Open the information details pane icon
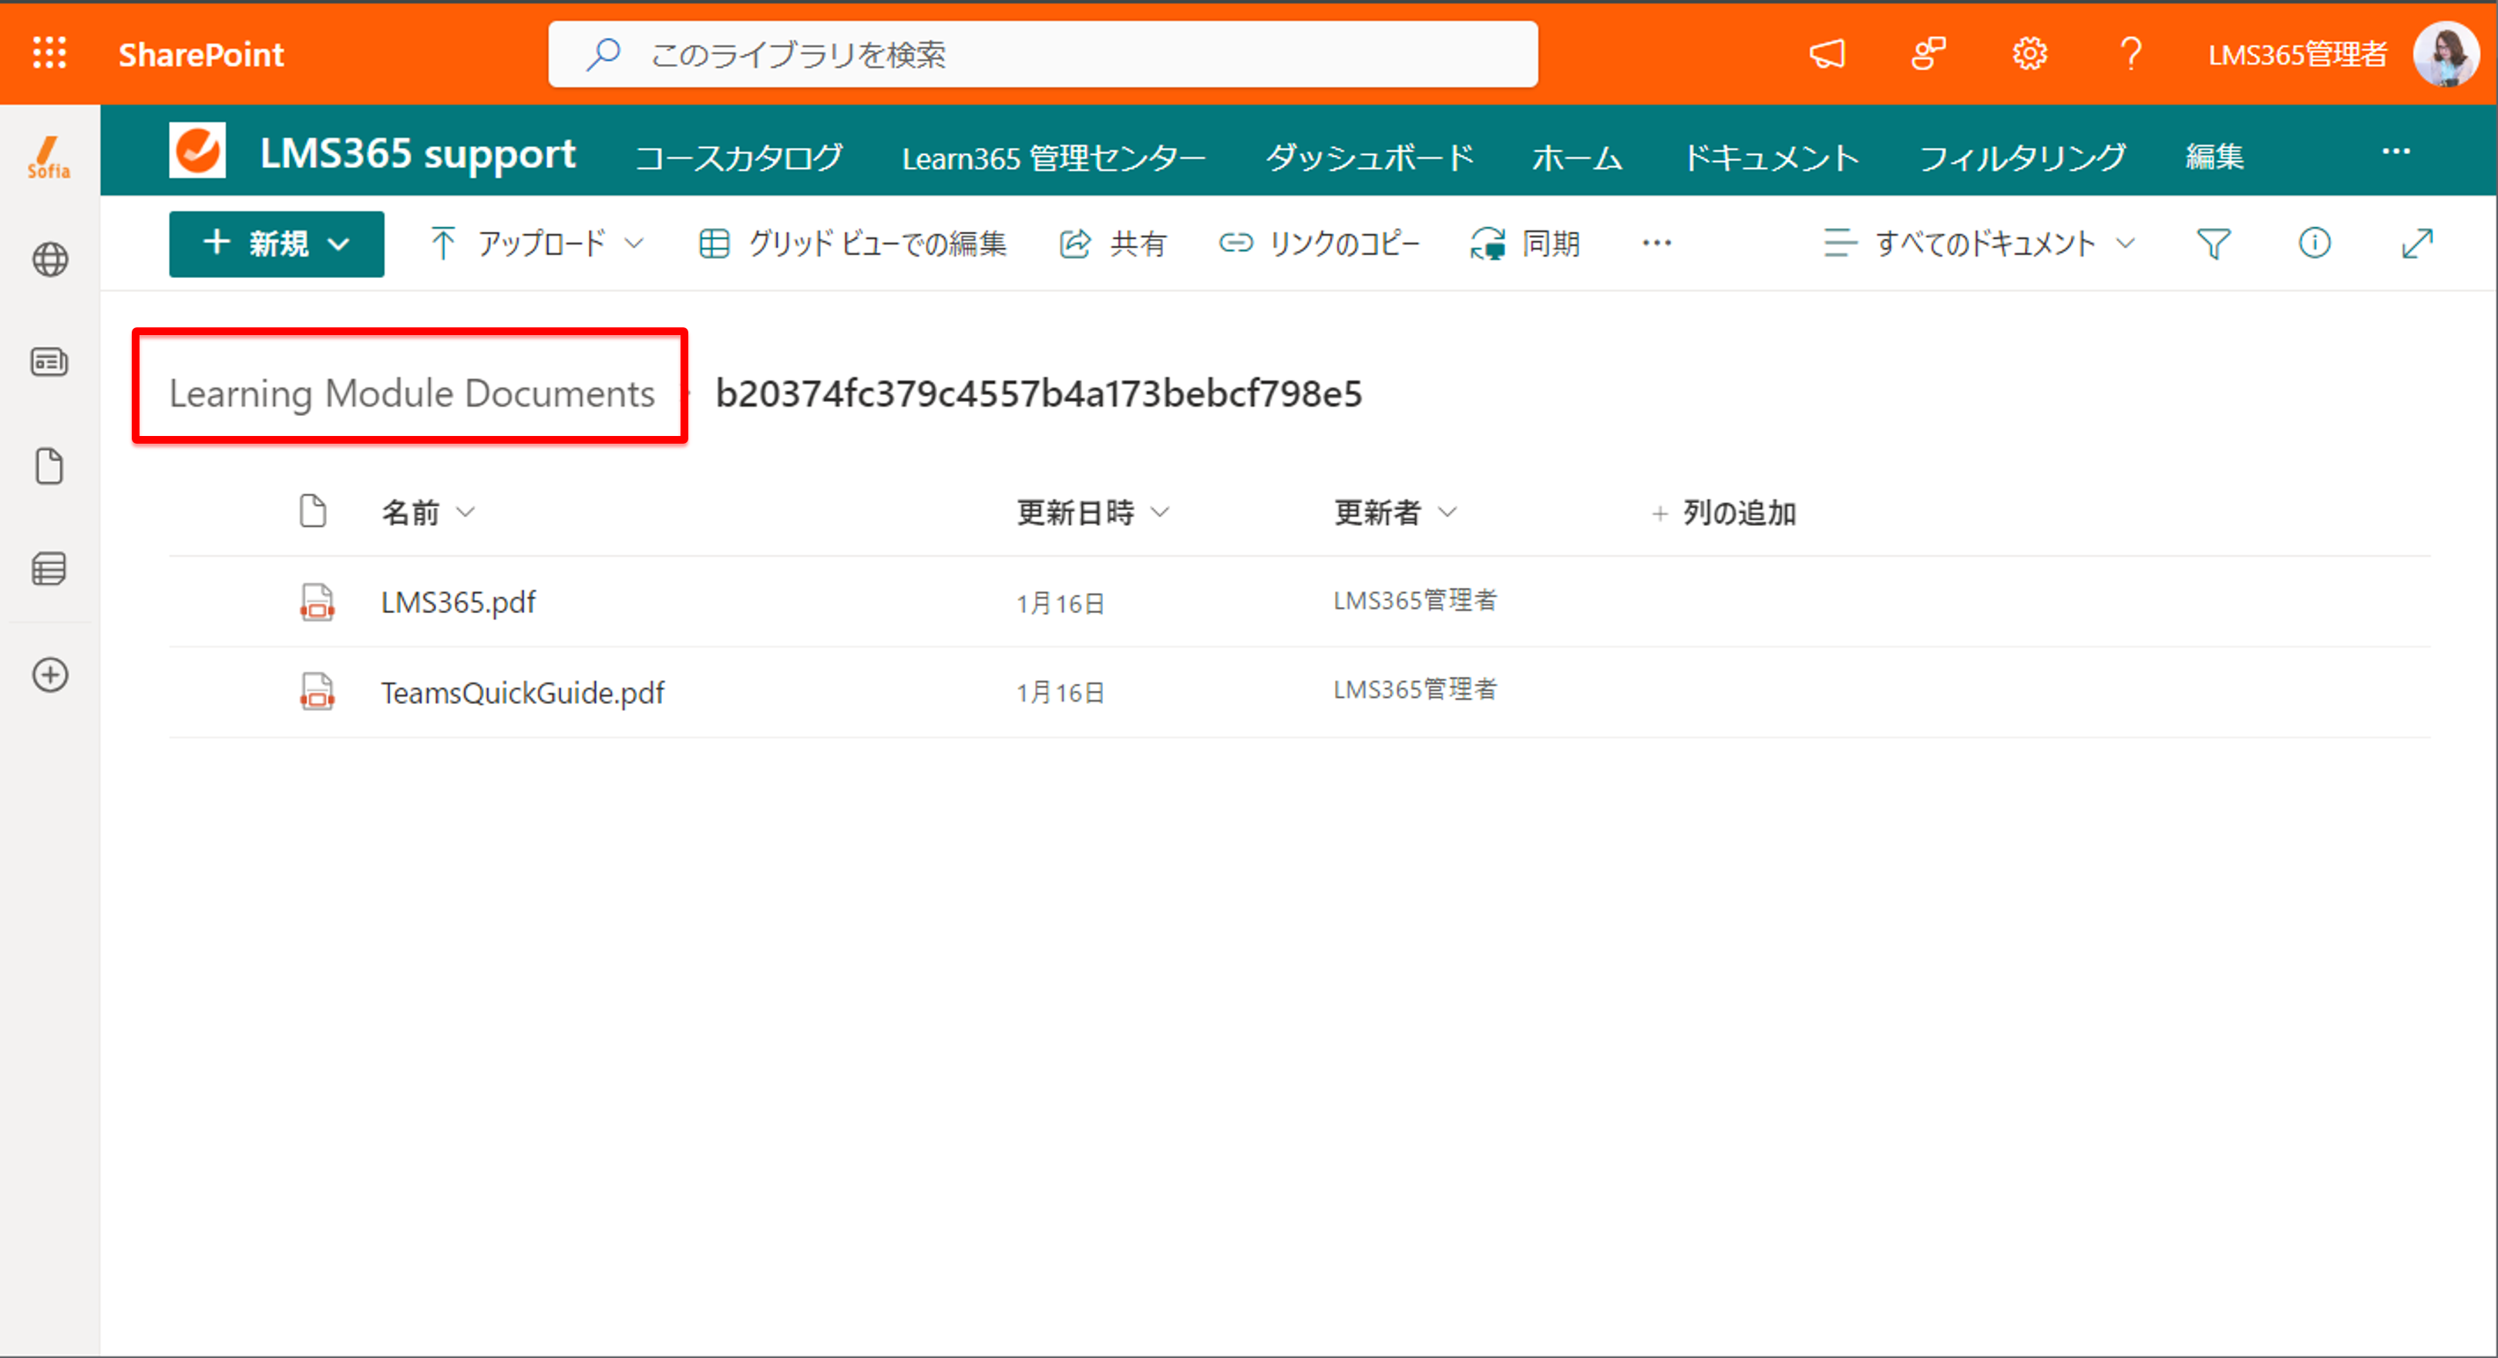The height and width of the screenshot is (1358, 2498). pos(2315,243)
